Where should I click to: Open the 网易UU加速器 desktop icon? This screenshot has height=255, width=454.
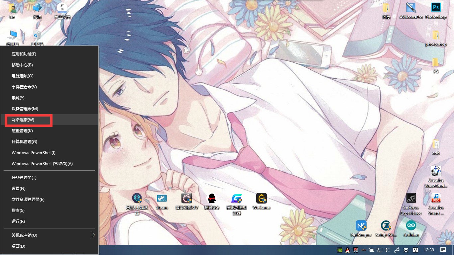tap(137, 199)
